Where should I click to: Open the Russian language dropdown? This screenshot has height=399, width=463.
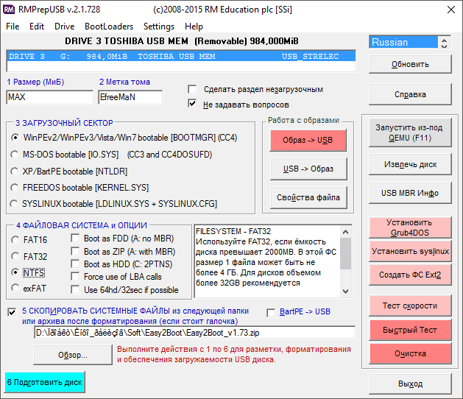(x=410, y=42)
